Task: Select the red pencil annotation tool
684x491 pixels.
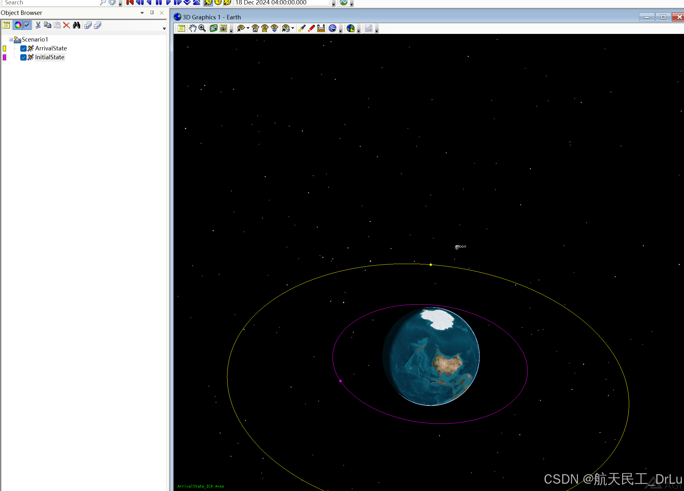Action: (312, 29)
